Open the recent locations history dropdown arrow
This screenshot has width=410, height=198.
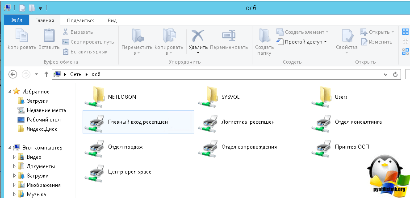[x=36, y=74]
